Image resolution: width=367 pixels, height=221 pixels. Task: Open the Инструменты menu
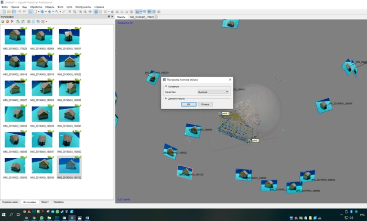pyautogui.click(x=83, y=7)
